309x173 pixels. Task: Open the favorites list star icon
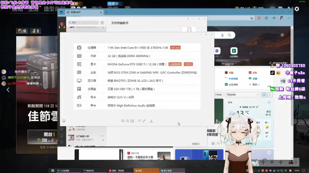click(274, 18)
